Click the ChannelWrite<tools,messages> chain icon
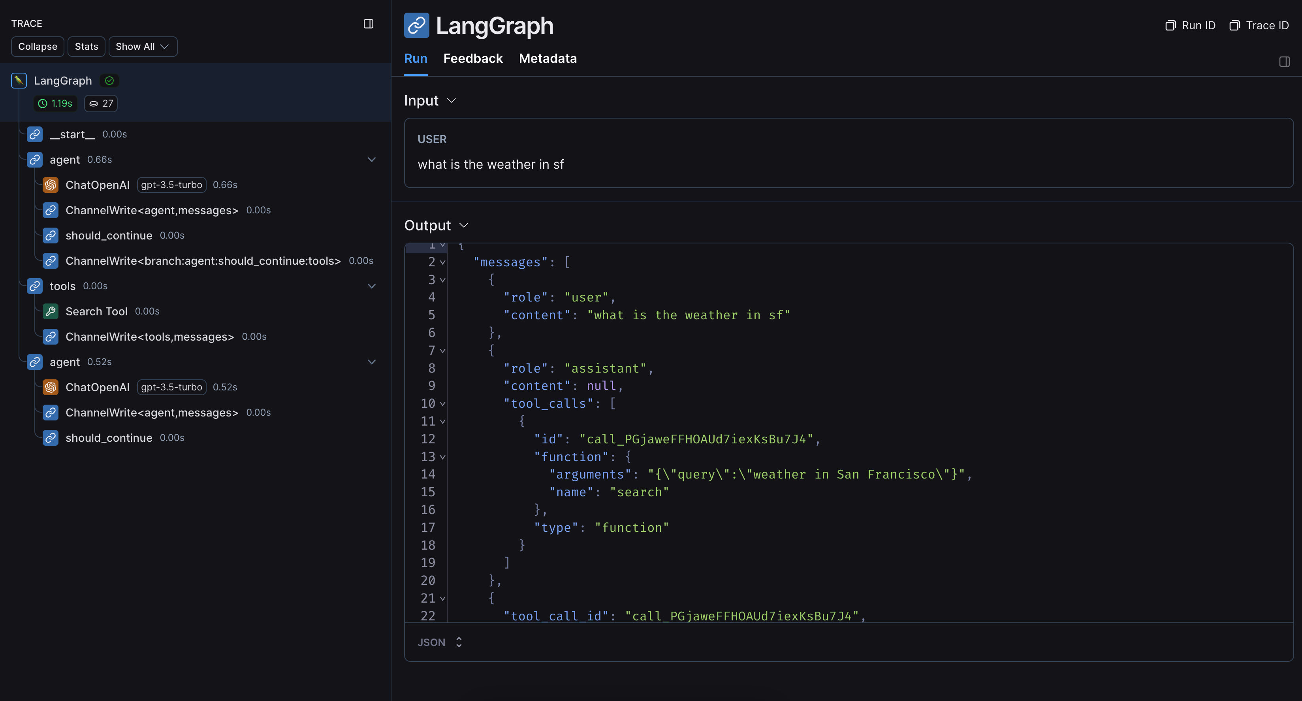The height and width of the screenshot is (701, 1302). 51,336
